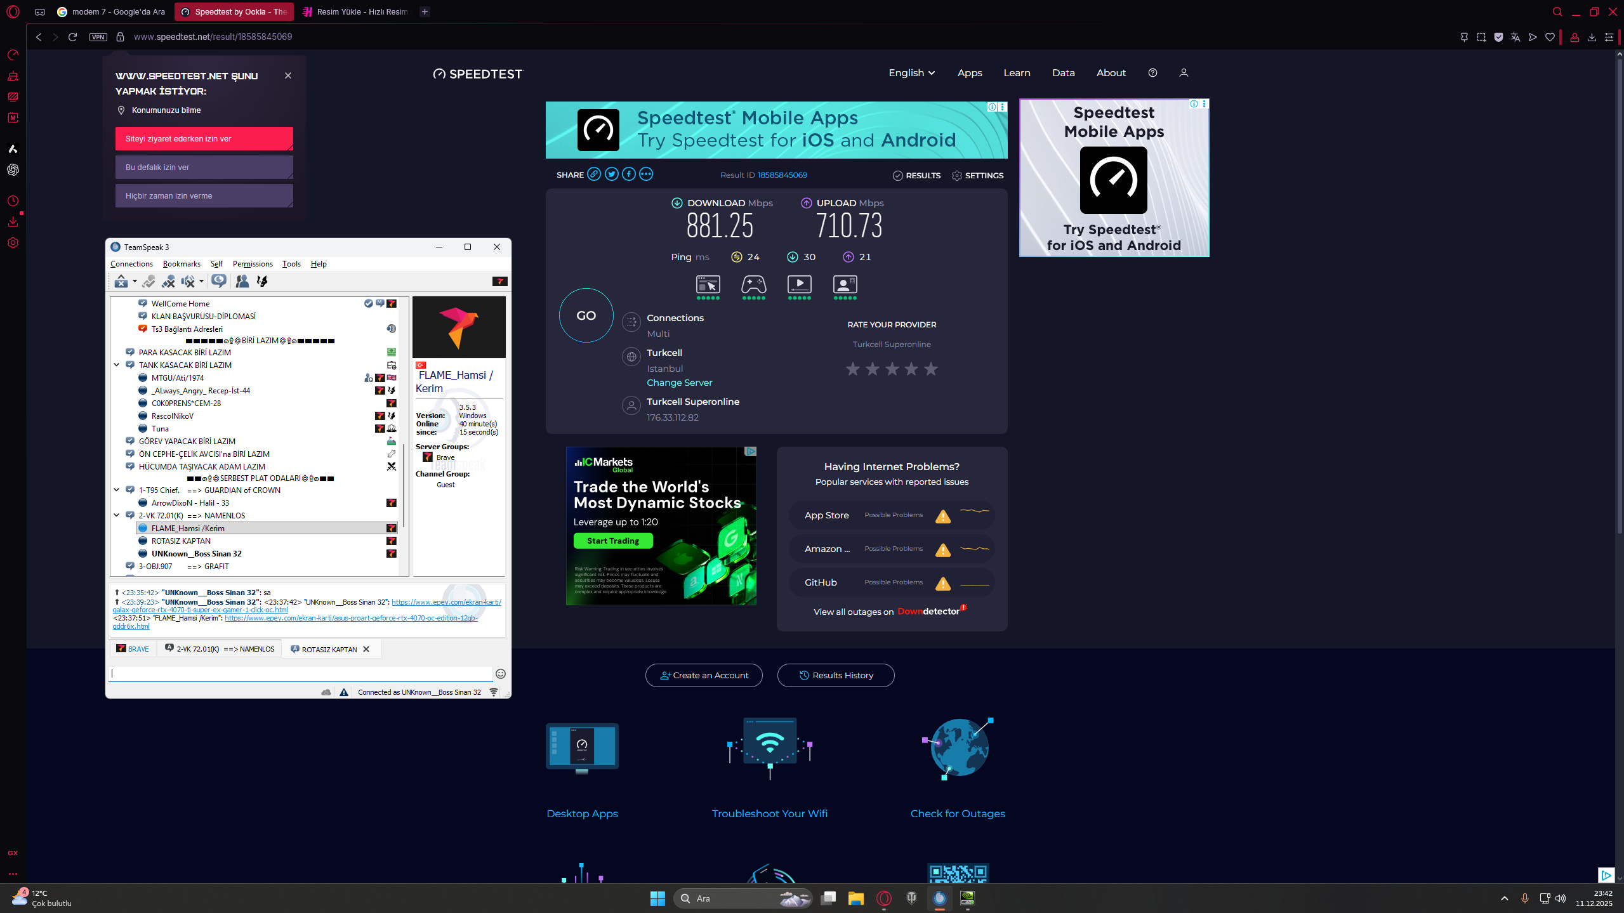Open the away status dropdown arrow
This screenshot has height=913, width=1624.
[135, 281]
